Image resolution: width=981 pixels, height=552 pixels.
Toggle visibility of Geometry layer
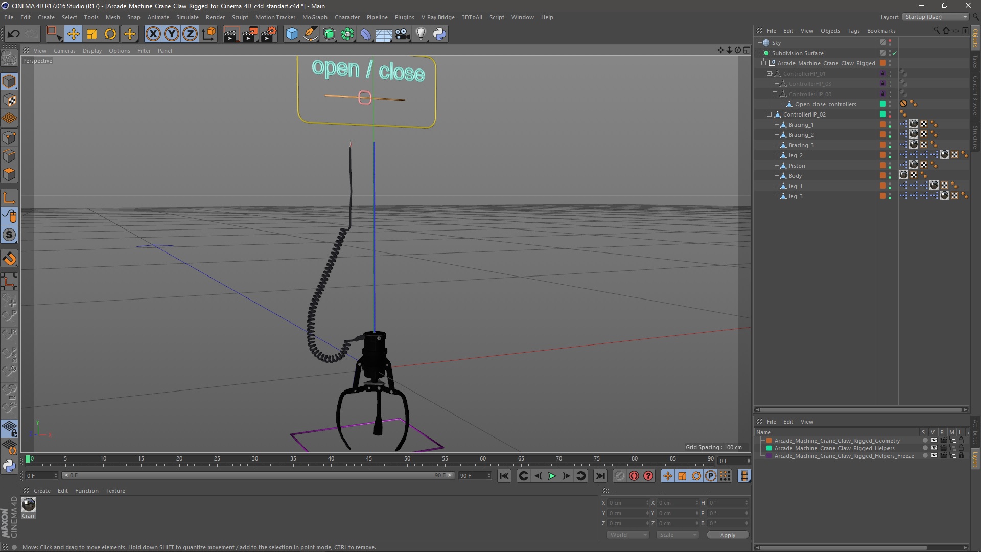click(934, 441)
